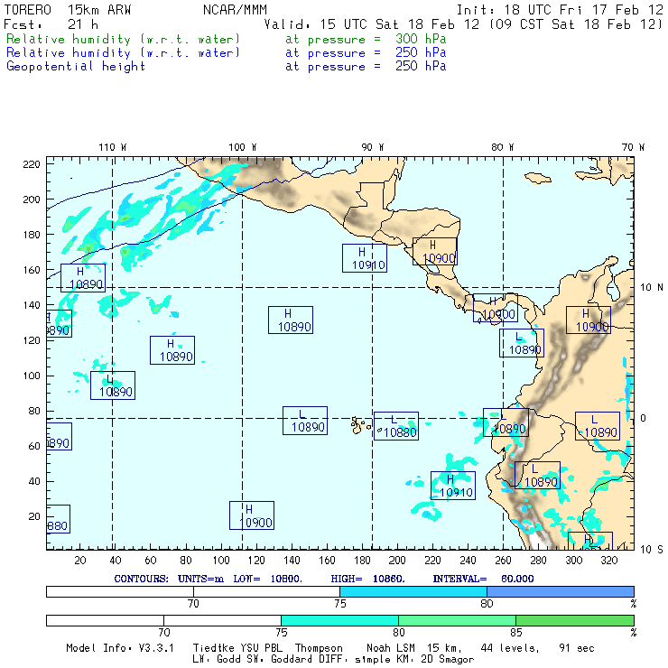668x668 pixels.
Task: Click the '90 W' longitude label
Action: click(x=372, y=147)
